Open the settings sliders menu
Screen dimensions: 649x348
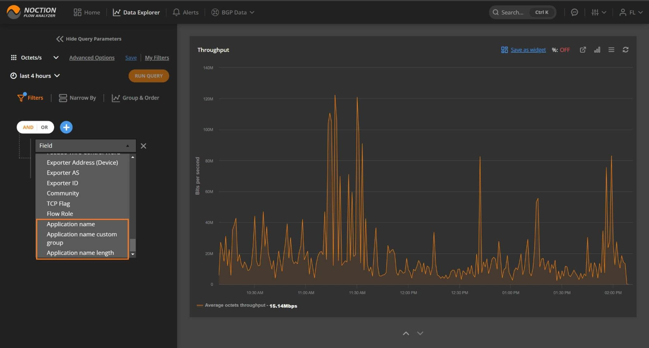[x=598, y=12]
